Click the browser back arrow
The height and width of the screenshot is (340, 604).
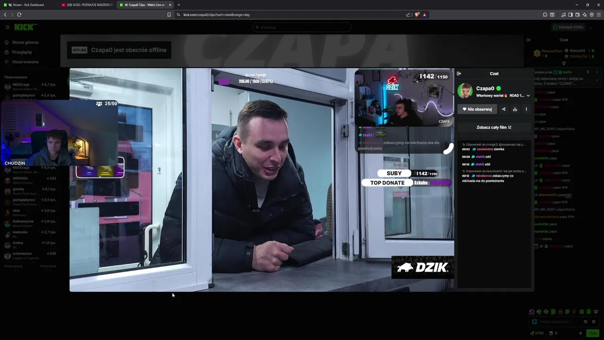tap(5, 15)
